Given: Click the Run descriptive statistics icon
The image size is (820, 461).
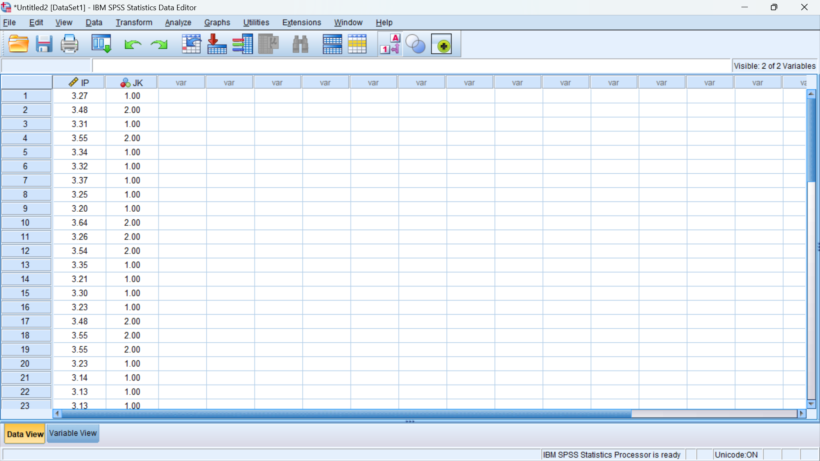Looking at the screenshot, I should 269,44.
